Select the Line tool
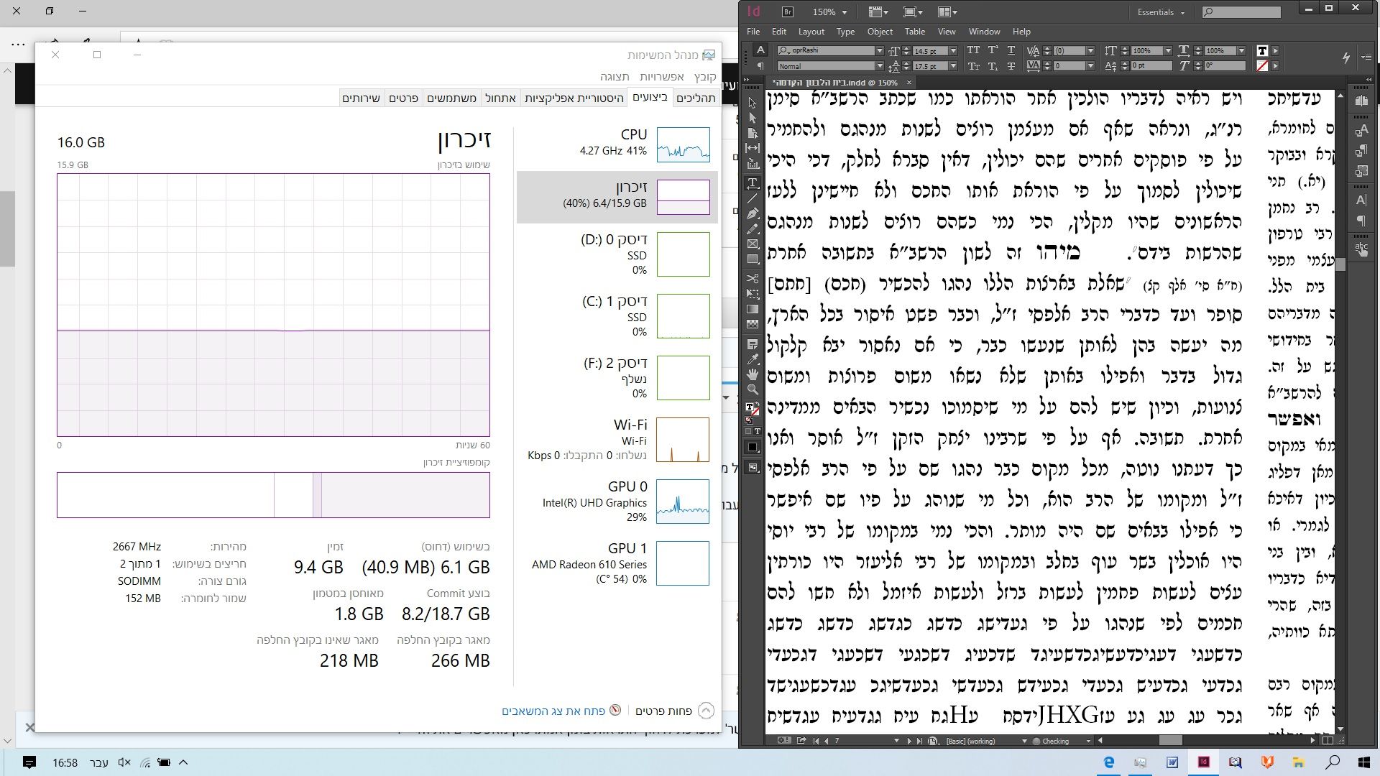The image size is (1380, 776). coord(753,198)
